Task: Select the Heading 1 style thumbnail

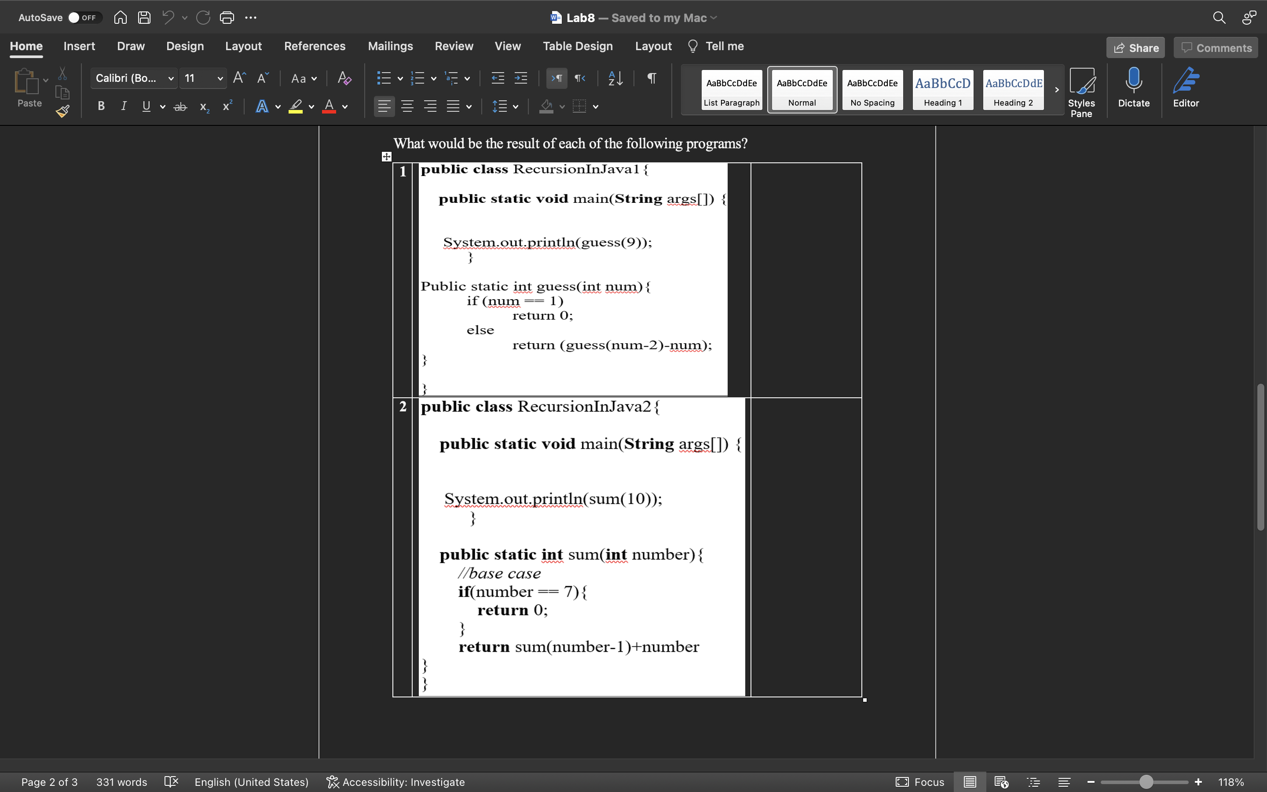Action: tap(942, 90)
